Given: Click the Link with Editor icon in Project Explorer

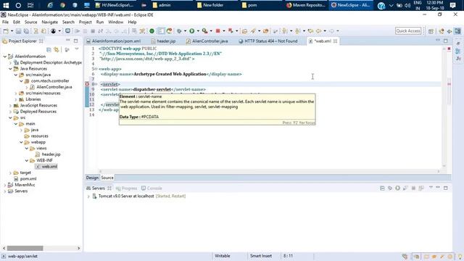Looking at the screenshot, I should click(x=57, y=50).
